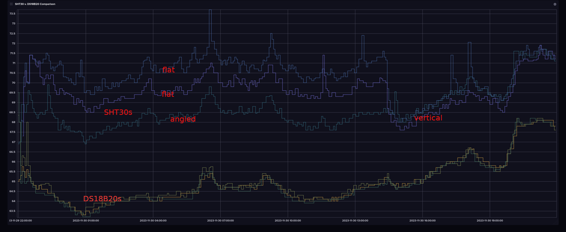This screenshot has width=566, height=232.
Task: Select the upper 'flat' annotation text
Action: coord(168,70)
